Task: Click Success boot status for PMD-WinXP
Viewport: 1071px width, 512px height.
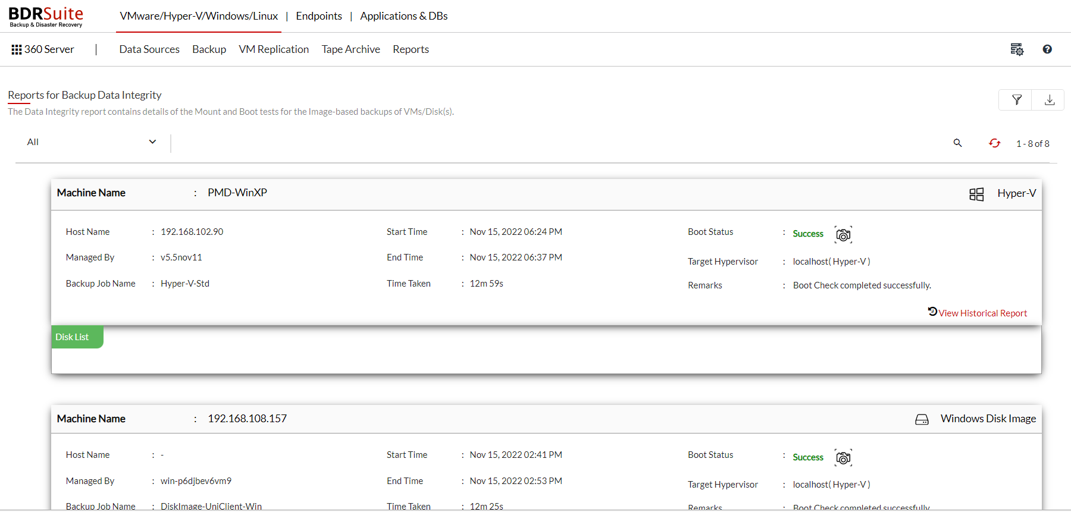Action: [x=808, y=234]
